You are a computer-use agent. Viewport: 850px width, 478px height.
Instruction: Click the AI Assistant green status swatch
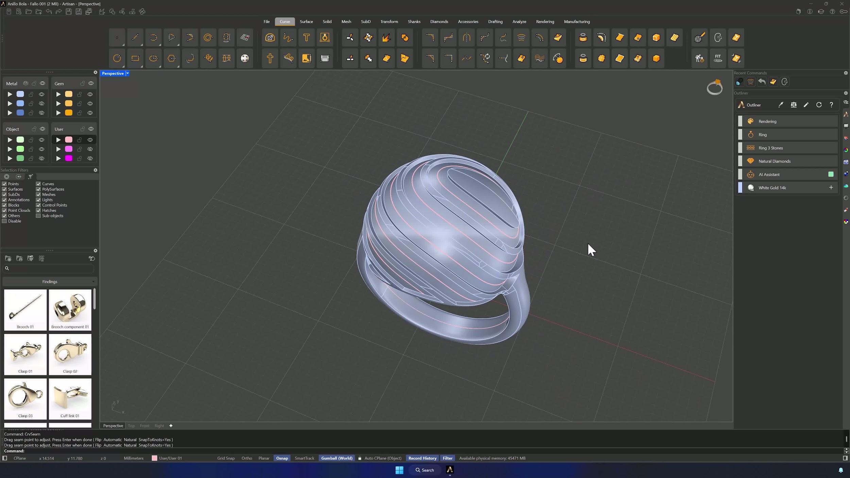coord(831,174)
